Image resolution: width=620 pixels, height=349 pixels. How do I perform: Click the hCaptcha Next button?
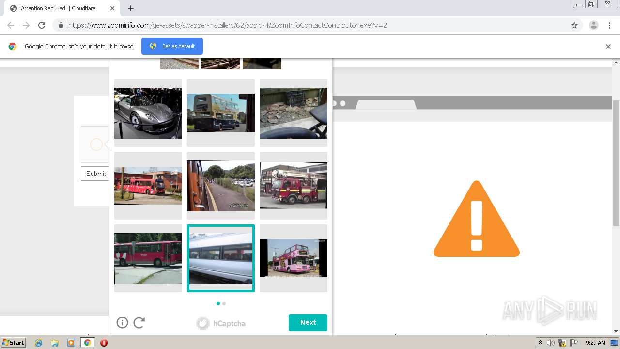tap(308, 322)
